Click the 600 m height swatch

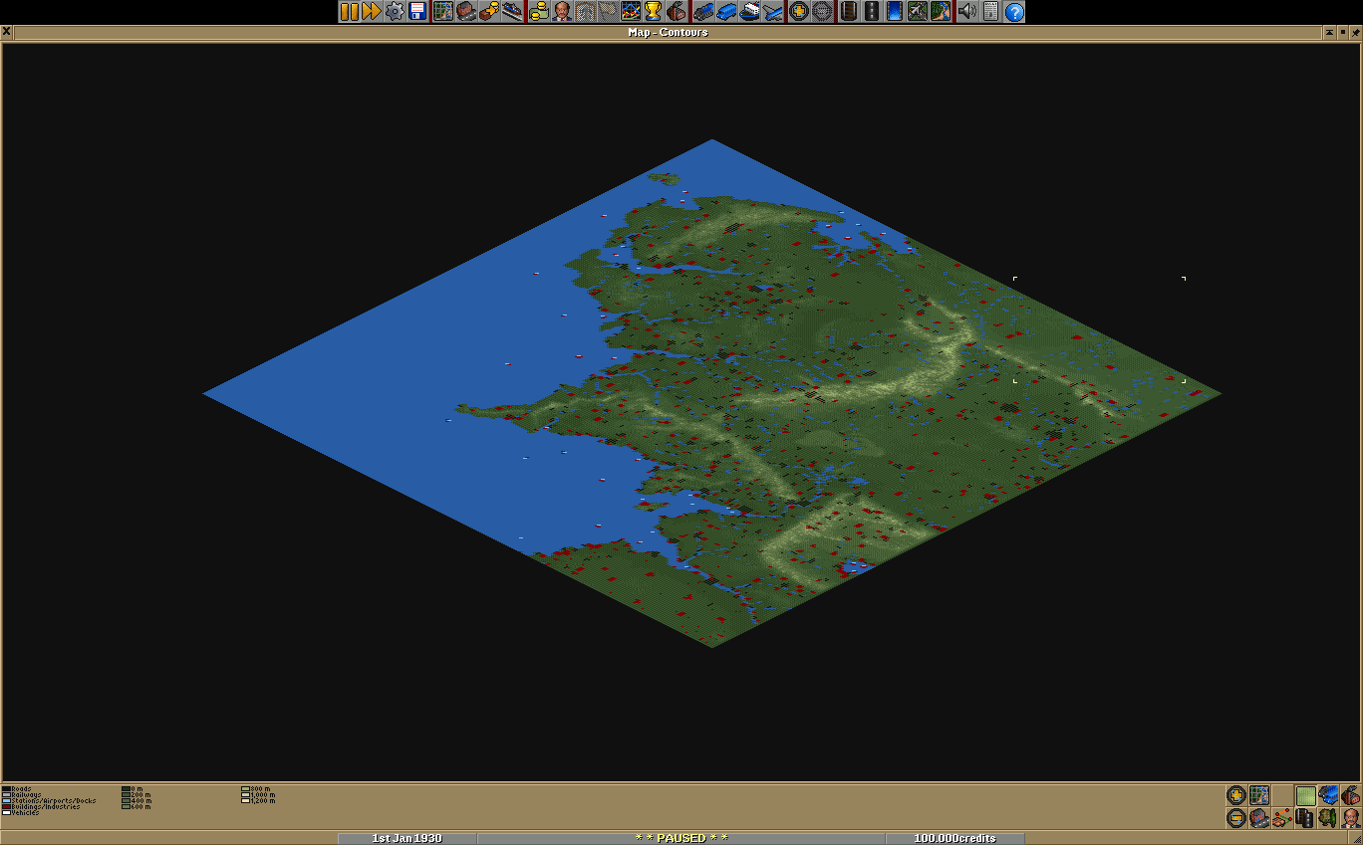[x=126, y=806]
